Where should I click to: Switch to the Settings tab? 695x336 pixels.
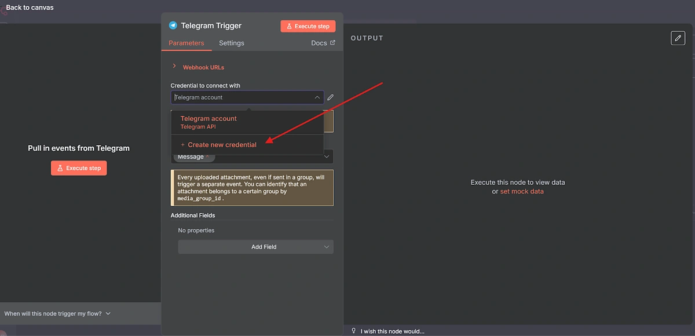231,43
